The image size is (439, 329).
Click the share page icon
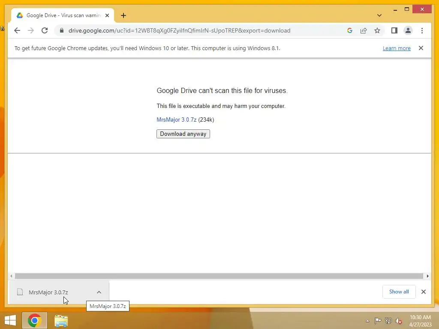pos(364,30)
